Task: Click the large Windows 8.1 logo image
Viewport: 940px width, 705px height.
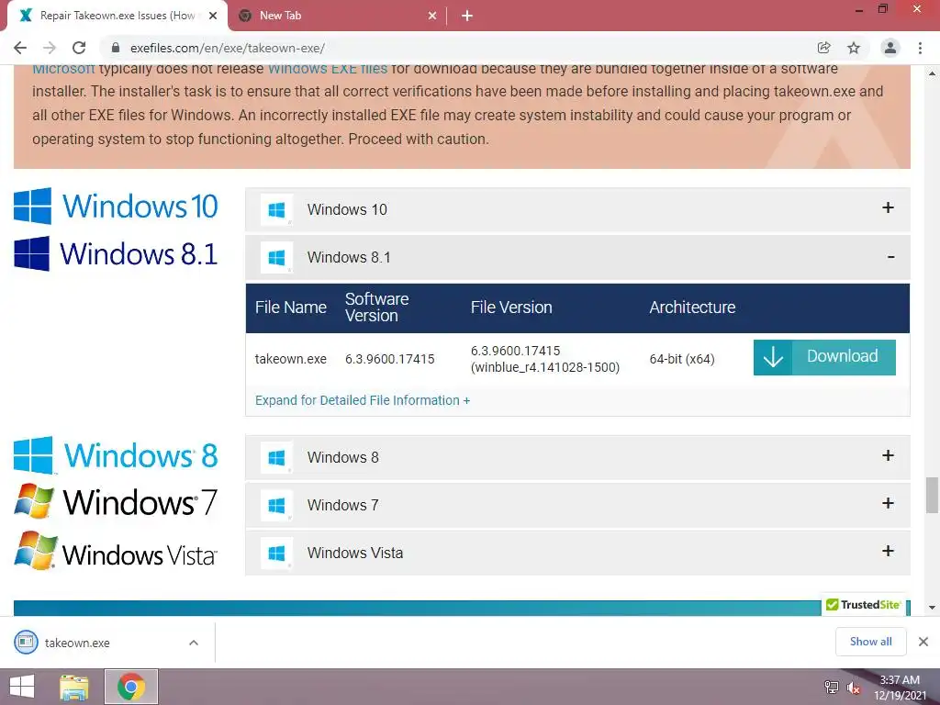Action: click(116, 253)
